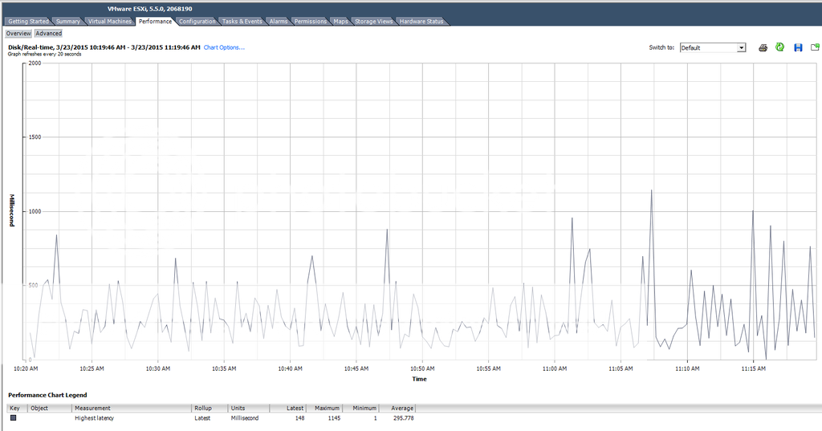This screenshot has width=822, height=431.
Task: Switch to the Summary tab
Action: click(x=68, y=22)
